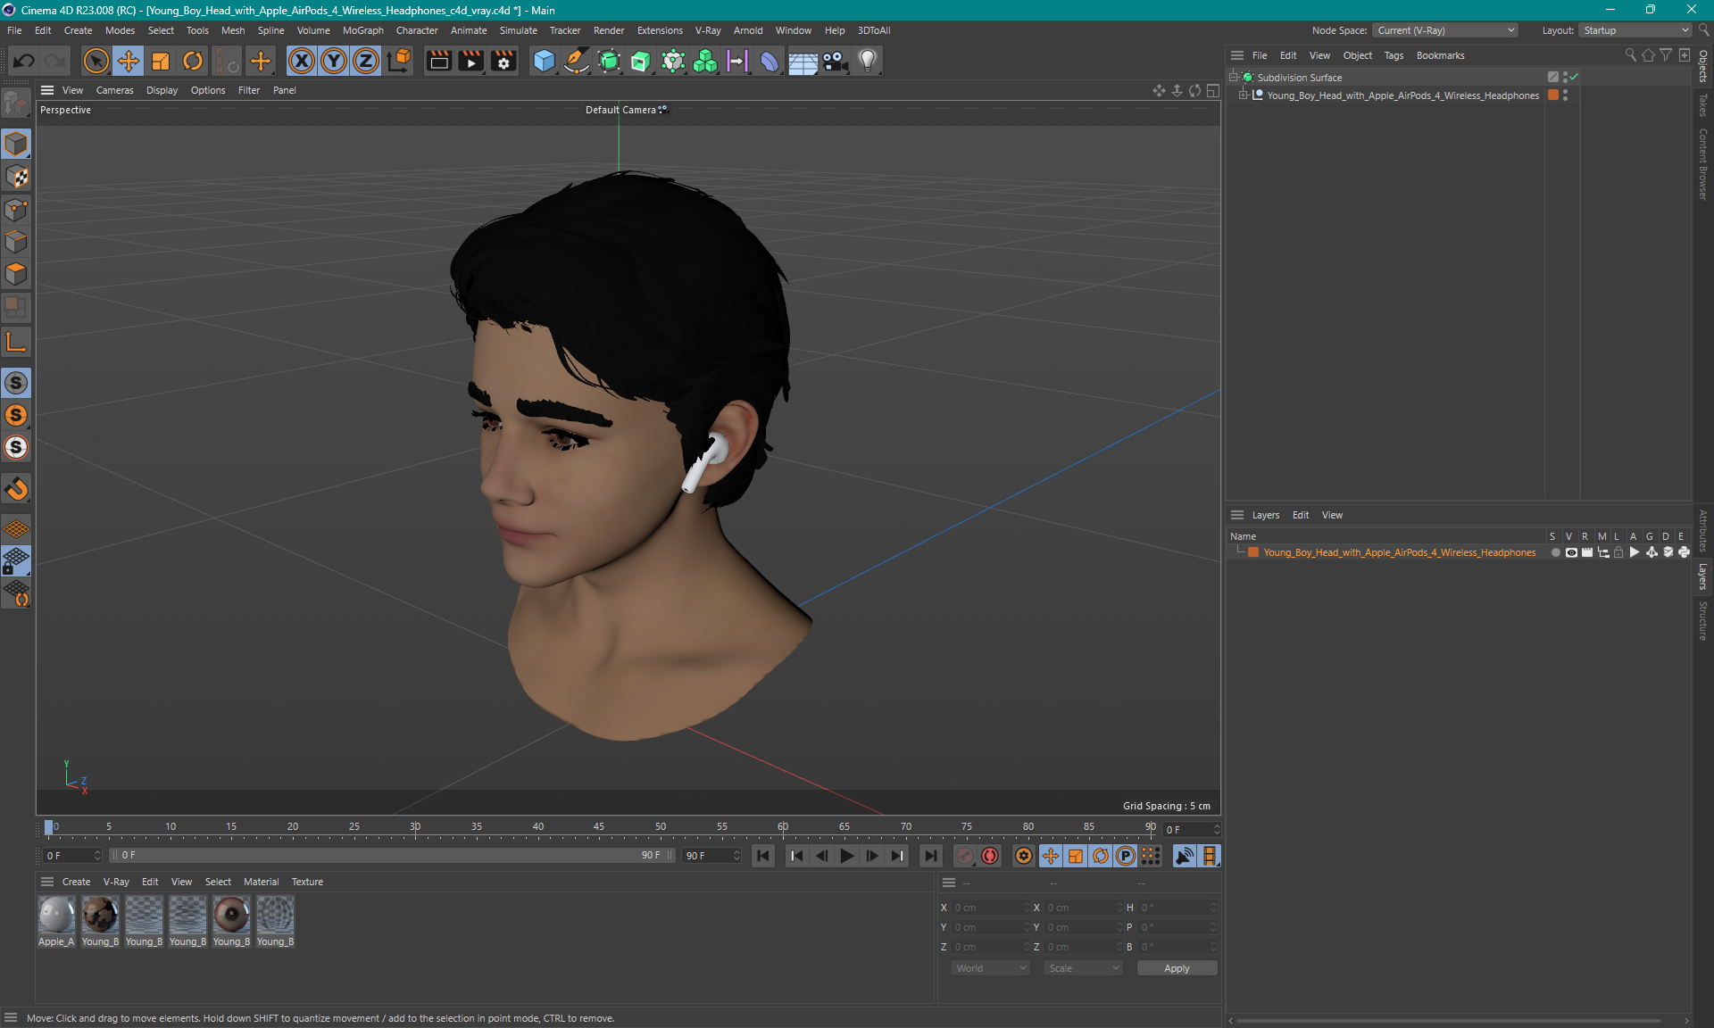
Task: Switch to Points mode
Action: 16,210
